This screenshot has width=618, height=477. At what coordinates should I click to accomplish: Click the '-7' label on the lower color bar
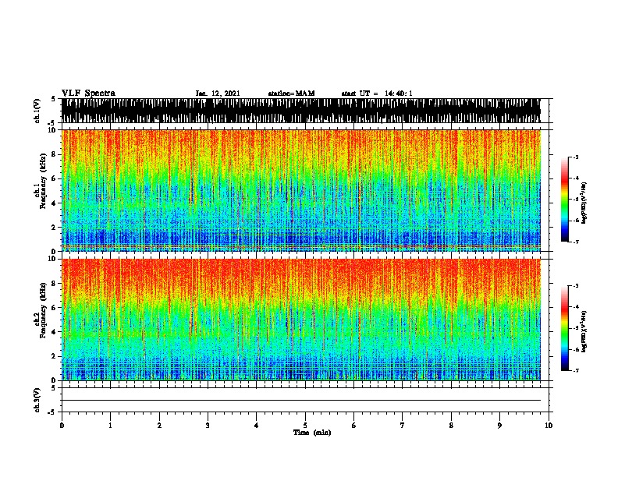coord(575,370)
